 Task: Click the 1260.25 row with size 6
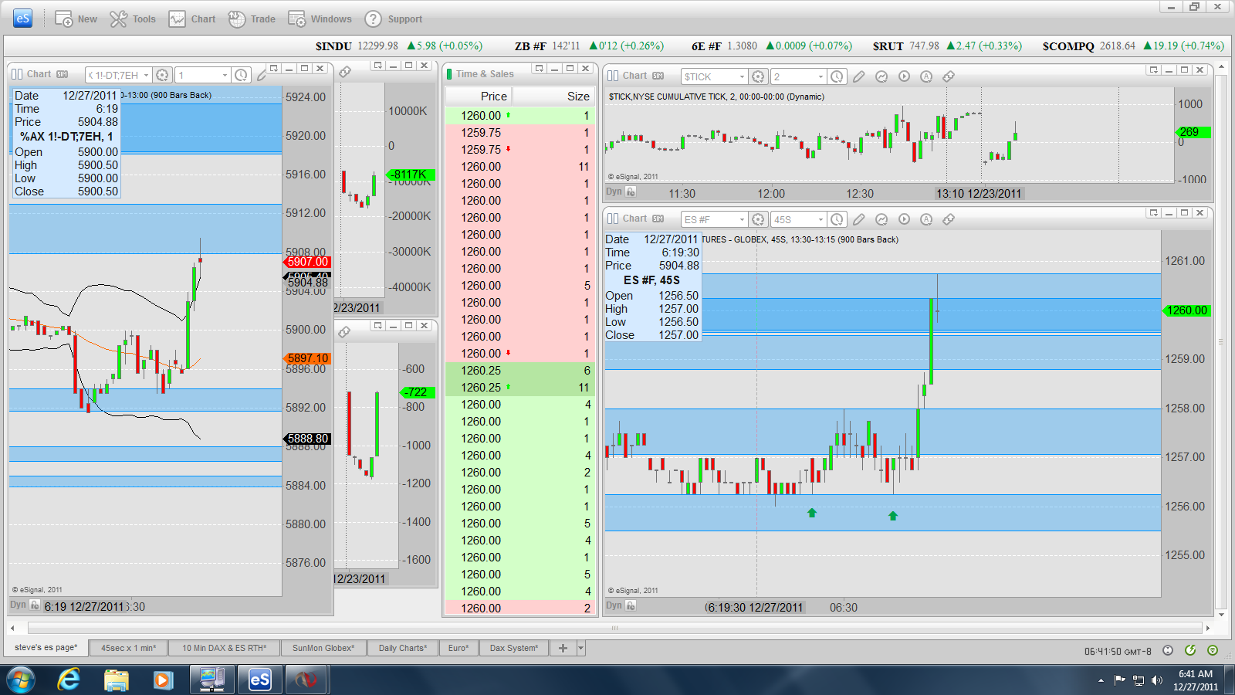(519, 371)
